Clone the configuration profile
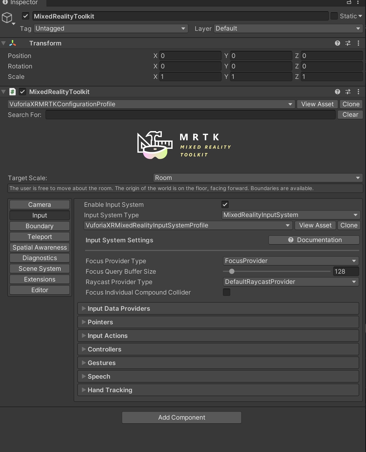Image resolution: width=366 pixels, height=452 pixels. pyautogui.click(x=351, y=104)
